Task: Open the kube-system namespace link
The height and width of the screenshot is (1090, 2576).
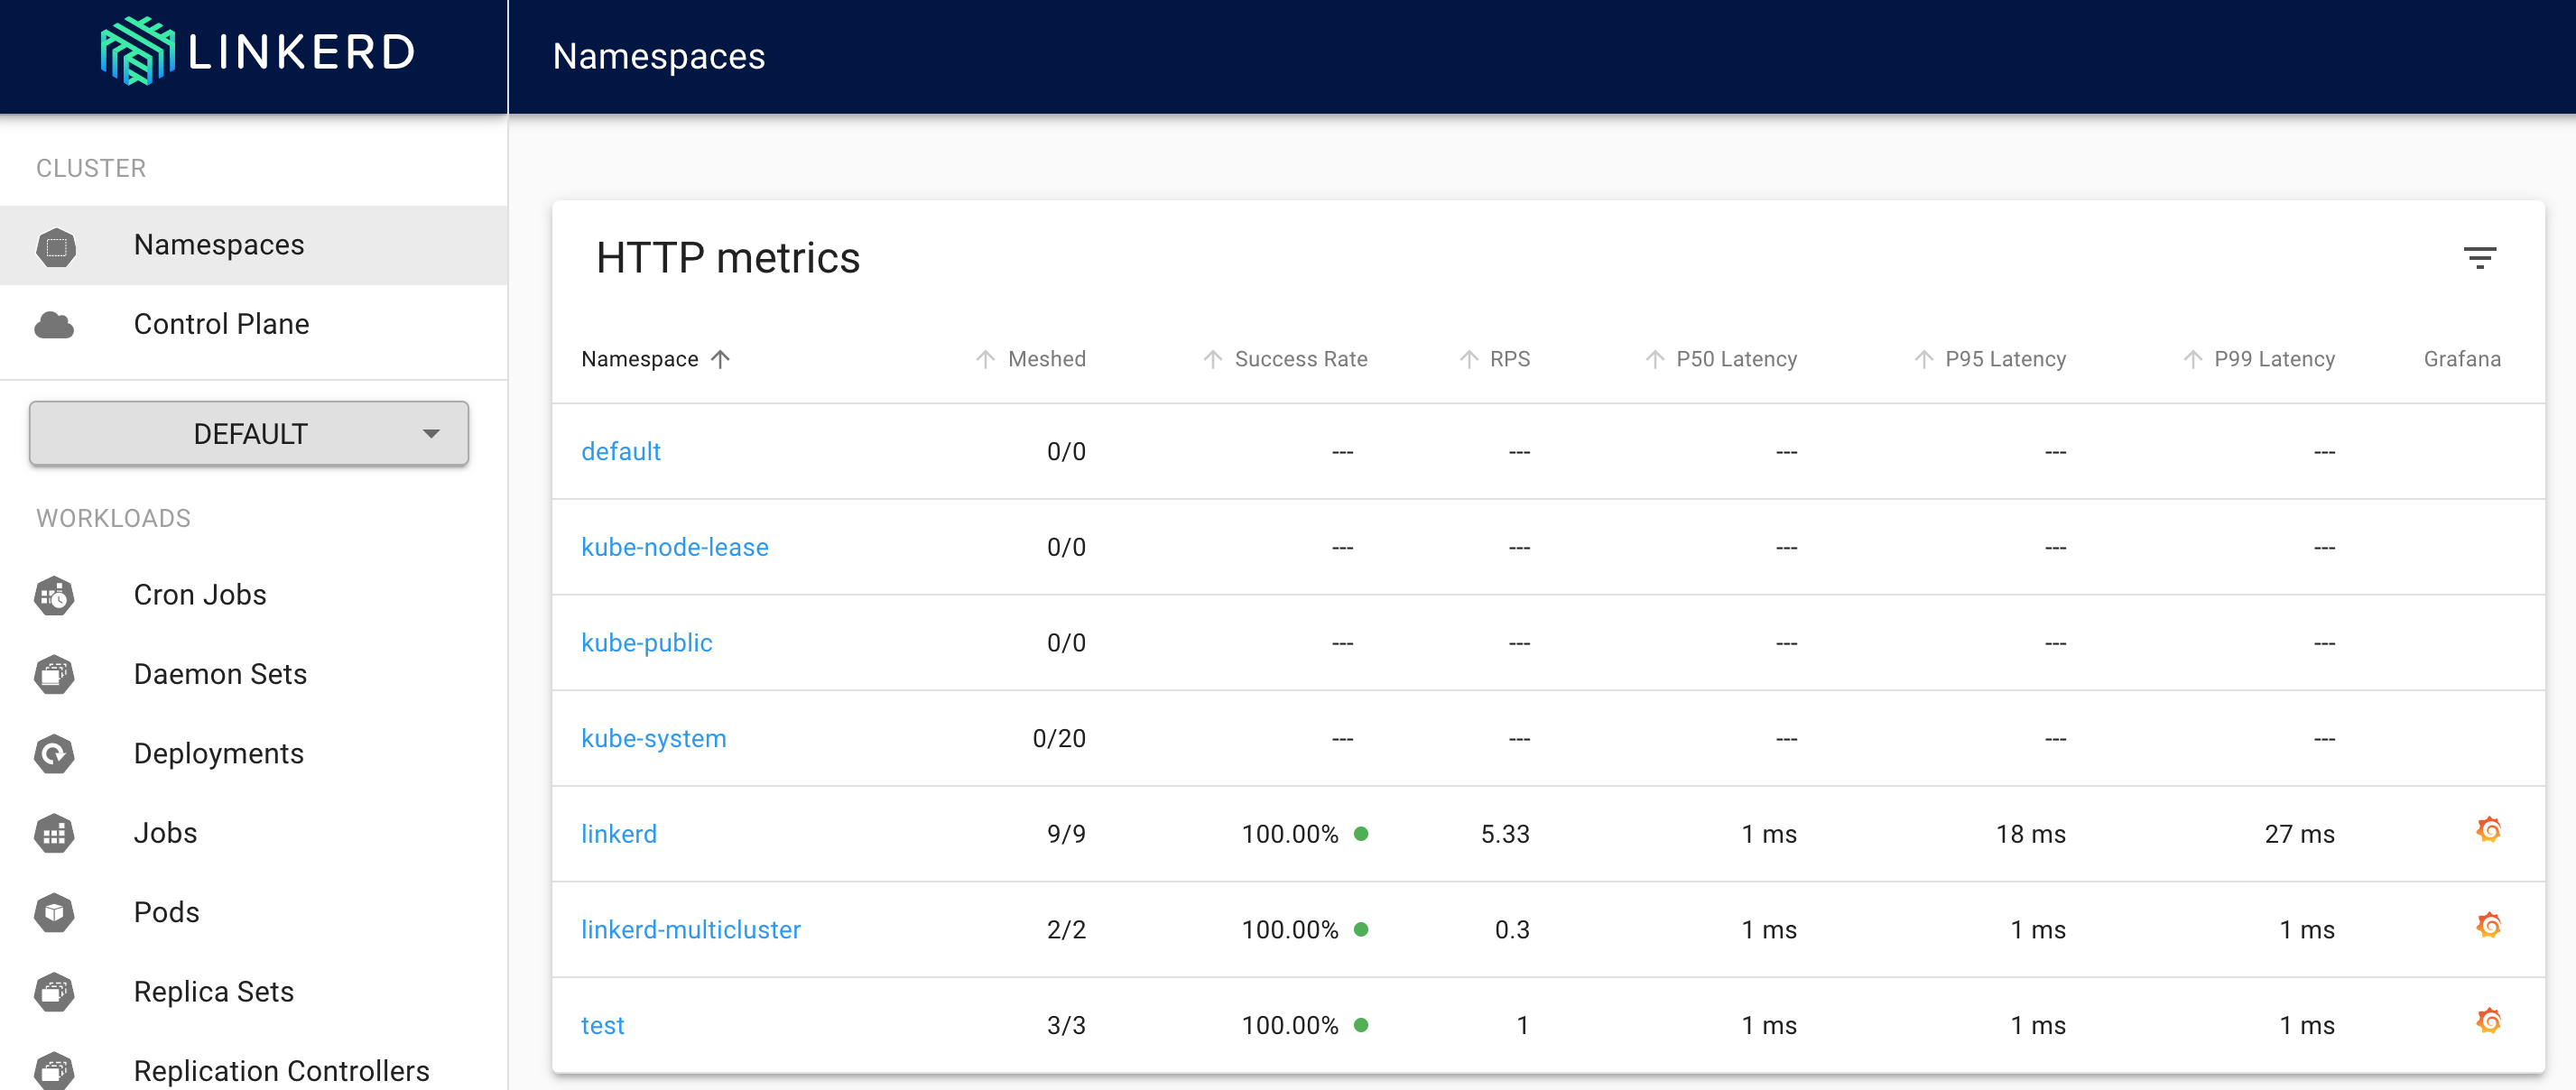Action: click(653, 738)
